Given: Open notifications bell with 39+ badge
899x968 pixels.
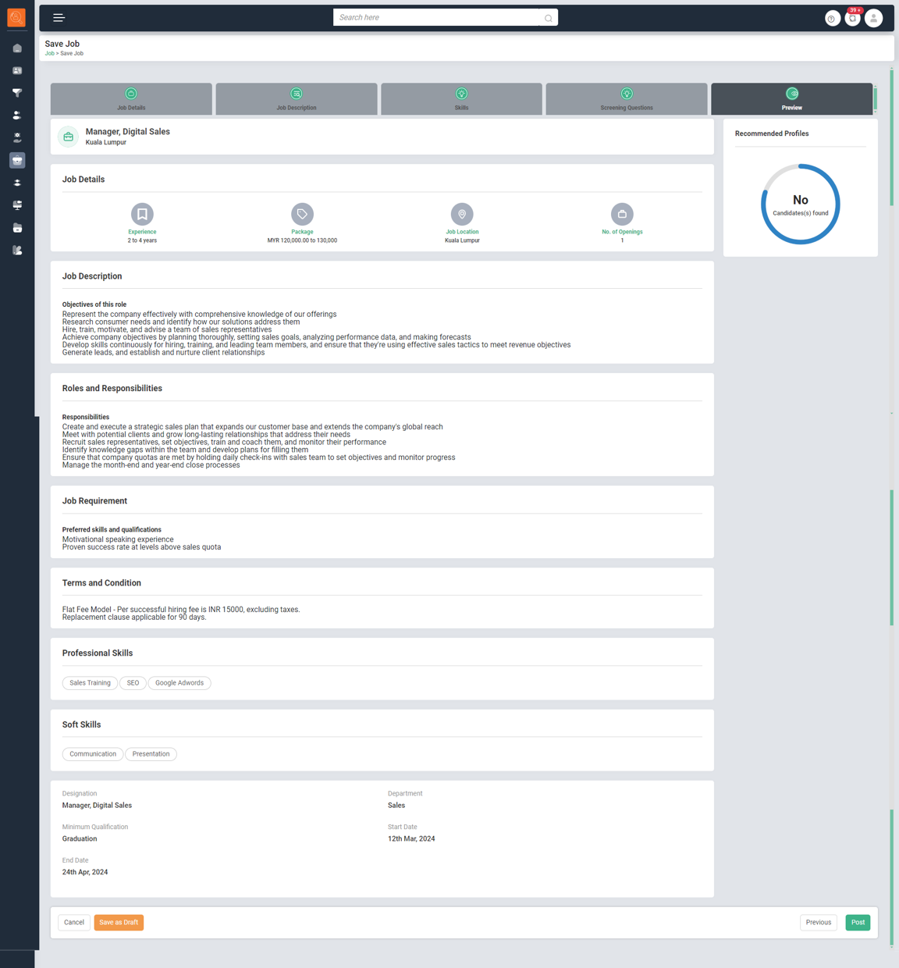Looking at the screenshot, I should coord(853,18).
